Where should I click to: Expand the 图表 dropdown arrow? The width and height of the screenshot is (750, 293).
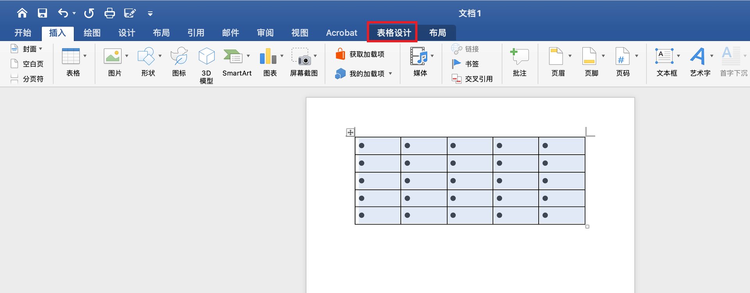282,56
